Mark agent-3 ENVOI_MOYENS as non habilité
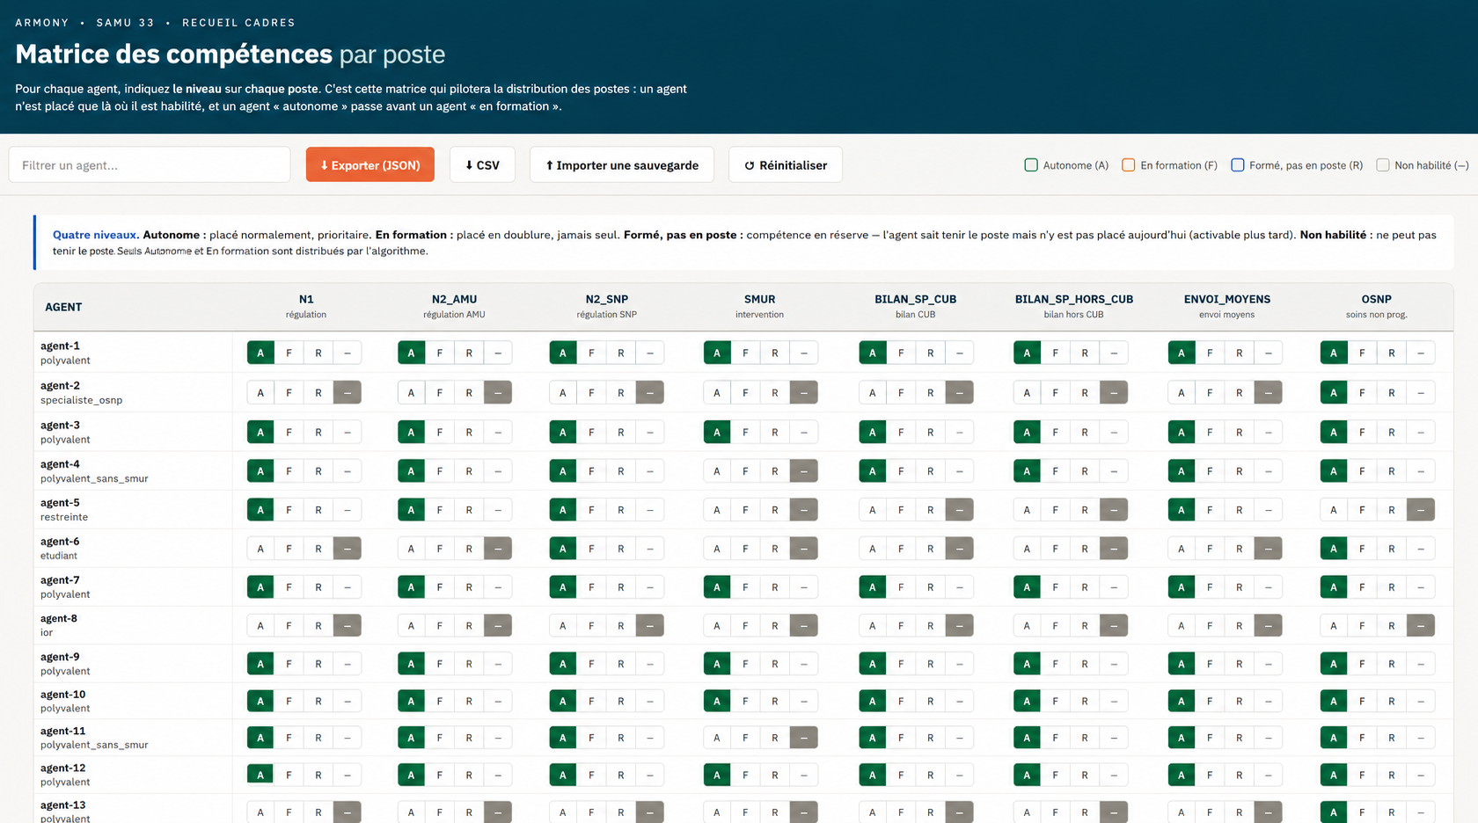The width and height of the screenshot is (1478, 823). click(x=1269, y=432)
